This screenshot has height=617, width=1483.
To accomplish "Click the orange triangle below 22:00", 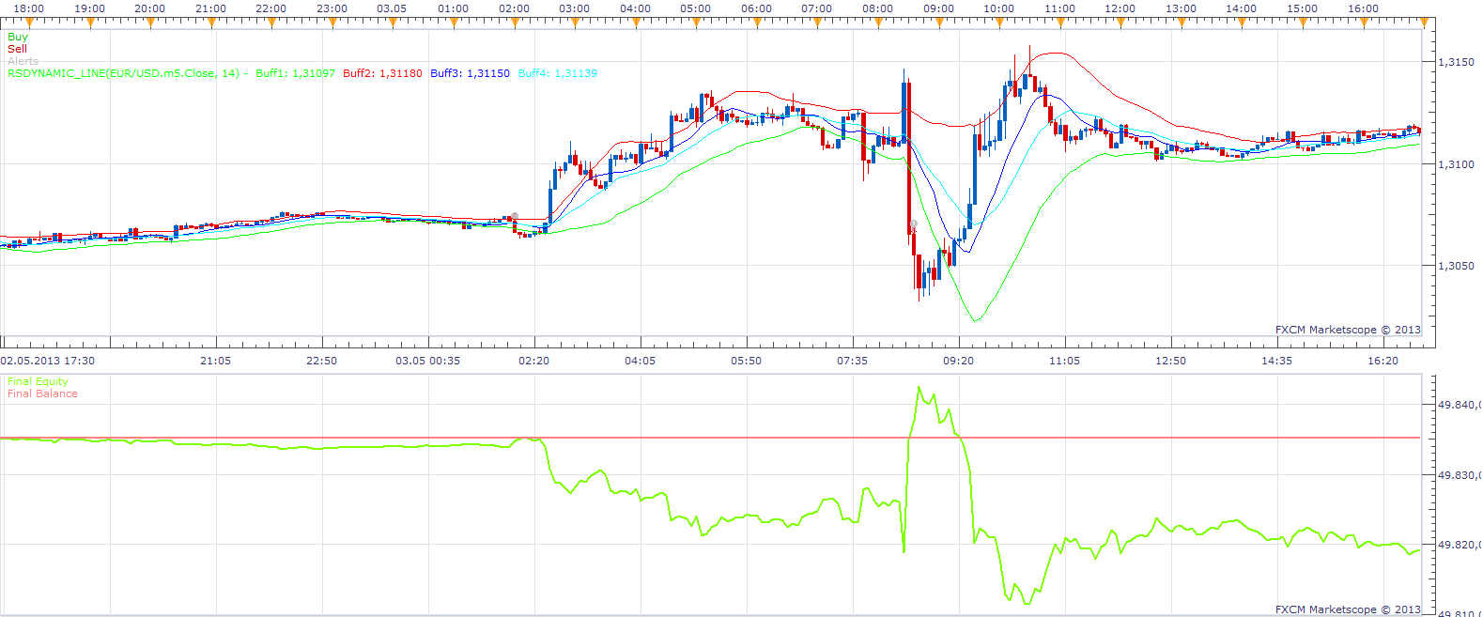I will pos(271,23).
